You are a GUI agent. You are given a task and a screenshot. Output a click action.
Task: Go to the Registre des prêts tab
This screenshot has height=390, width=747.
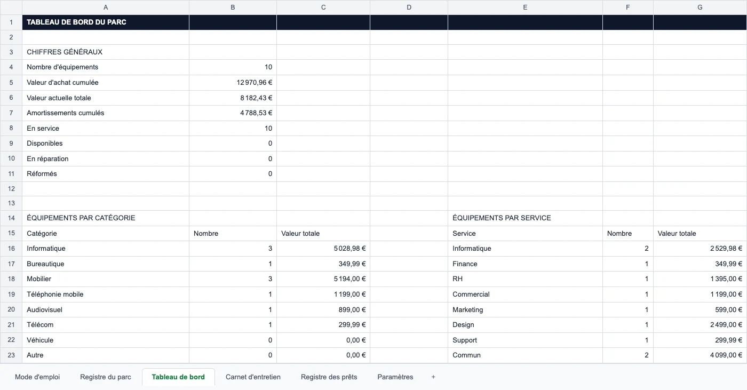pyautogui.click(x=329, y=377)
